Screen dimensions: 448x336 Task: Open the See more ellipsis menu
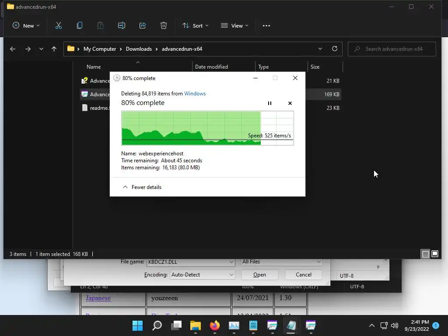(x=266, y=26)
